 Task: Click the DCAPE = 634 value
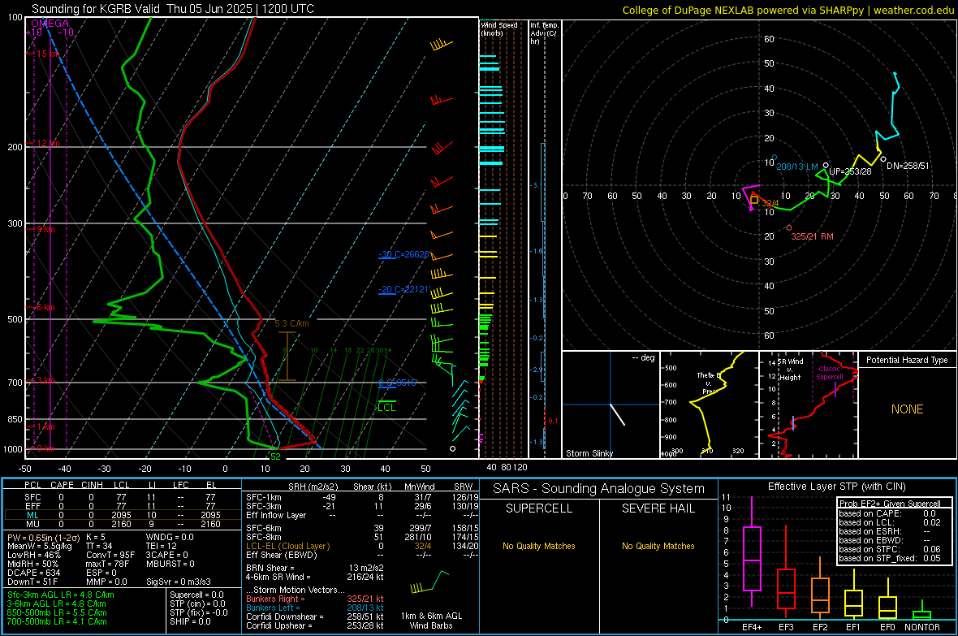click(x=33, y=573)
